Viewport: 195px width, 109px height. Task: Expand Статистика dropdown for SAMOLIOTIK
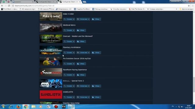coord(83,97)
